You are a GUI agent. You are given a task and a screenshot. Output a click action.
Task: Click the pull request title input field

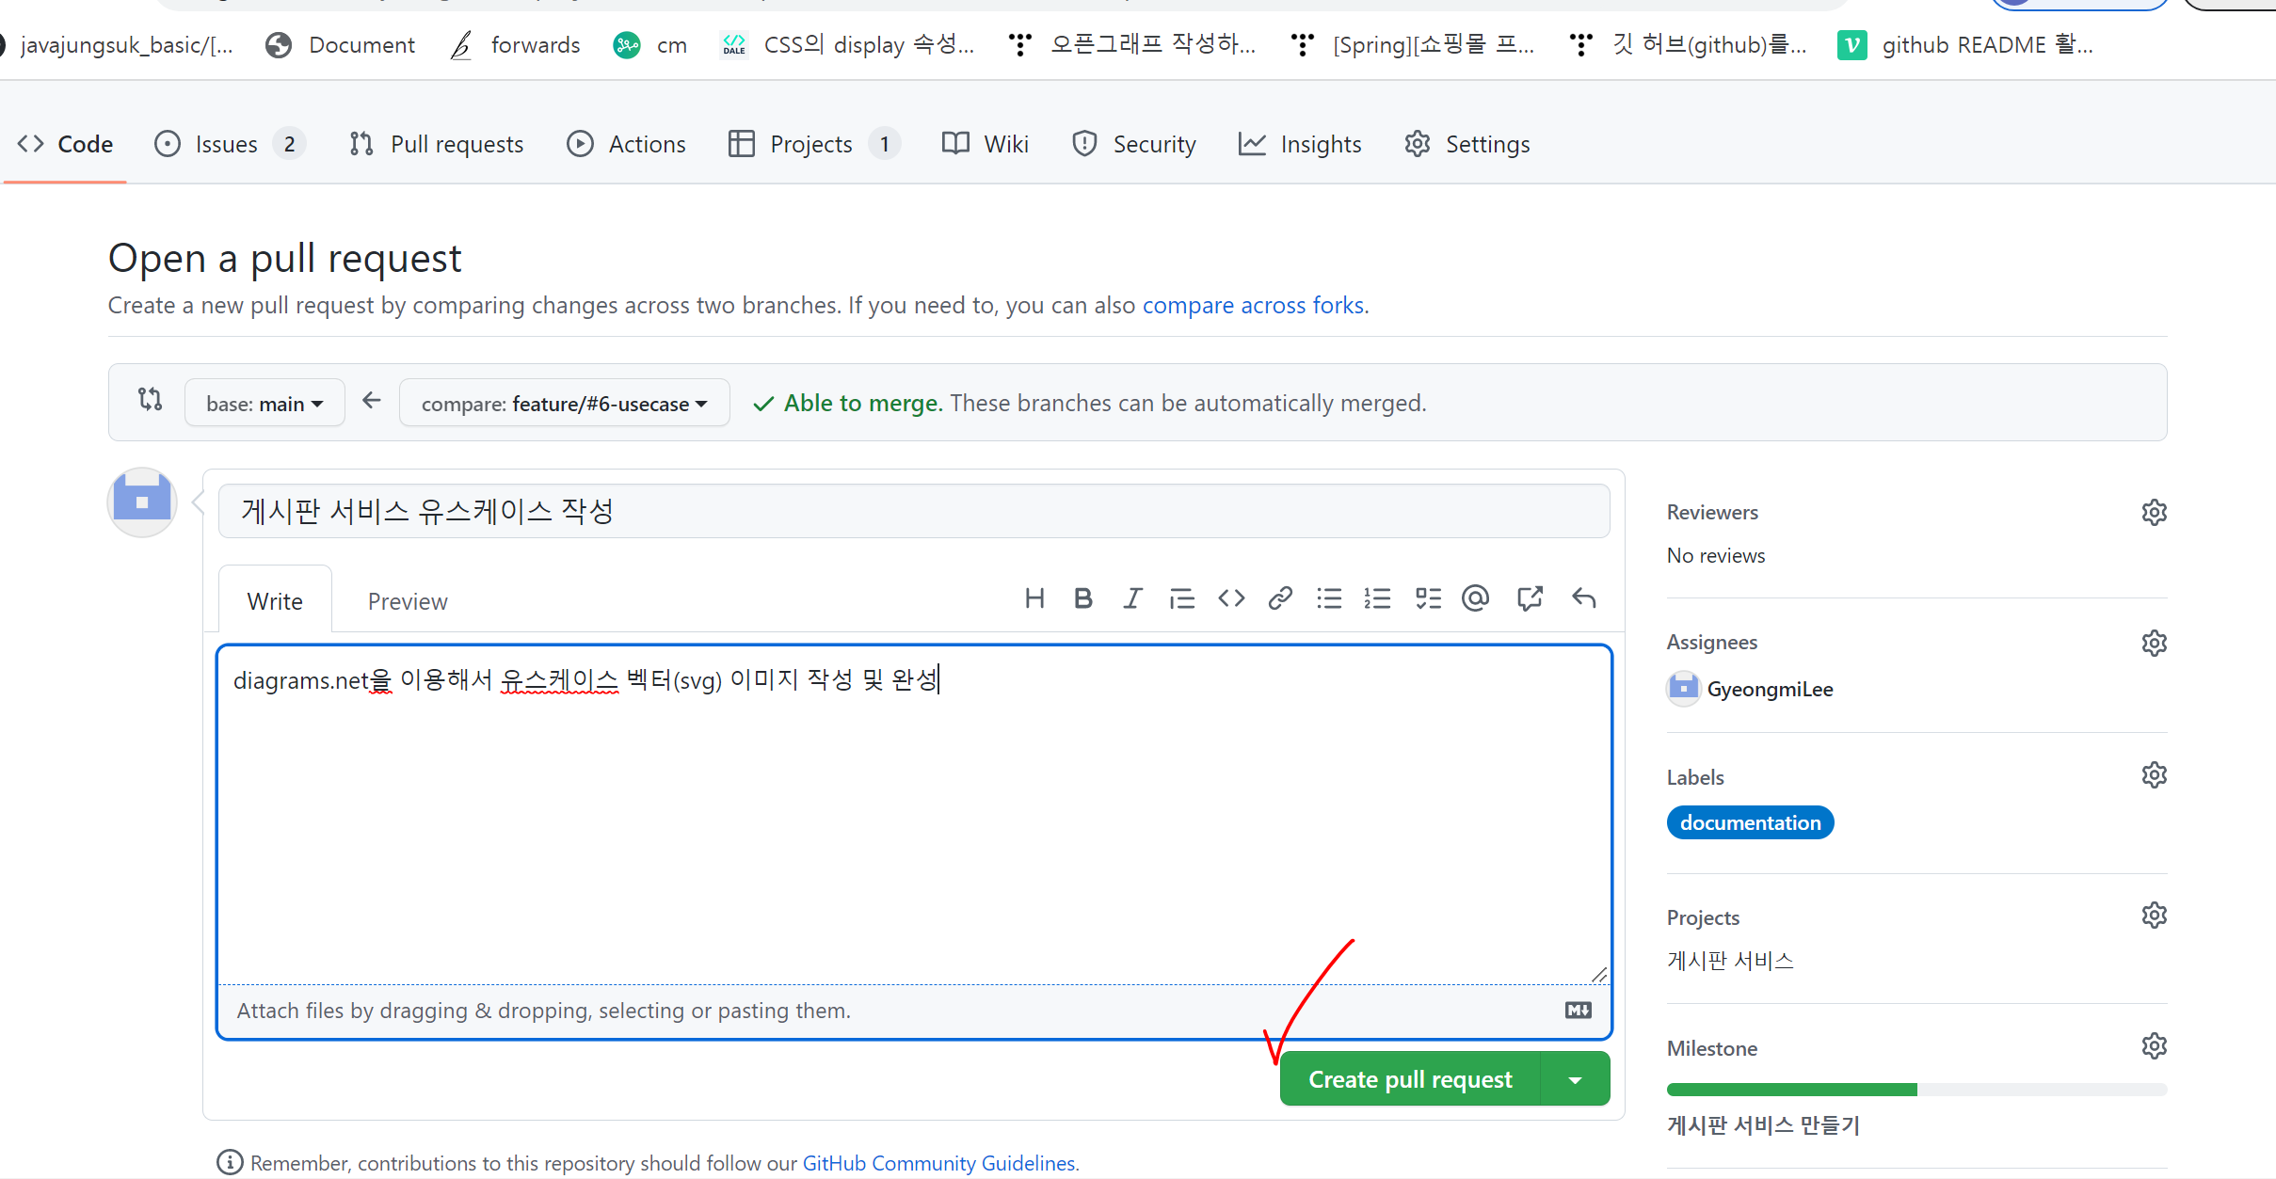tap(913, 511)
